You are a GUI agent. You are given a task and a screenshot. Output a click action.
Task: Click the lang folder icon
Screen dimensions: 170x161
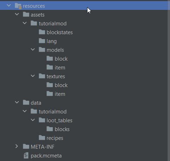click(x=42, y=41)
